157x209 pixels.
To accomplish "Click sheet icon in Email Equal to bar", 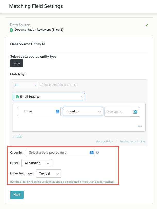I will coord(18,97).
